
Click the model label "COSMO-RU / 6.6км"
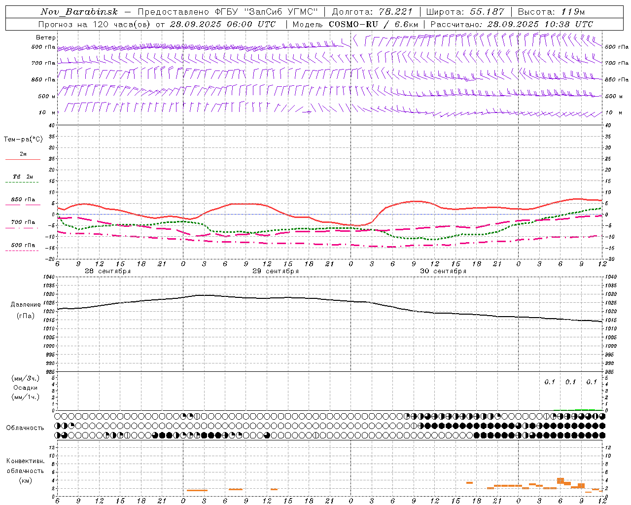click(x=373, y=24)
